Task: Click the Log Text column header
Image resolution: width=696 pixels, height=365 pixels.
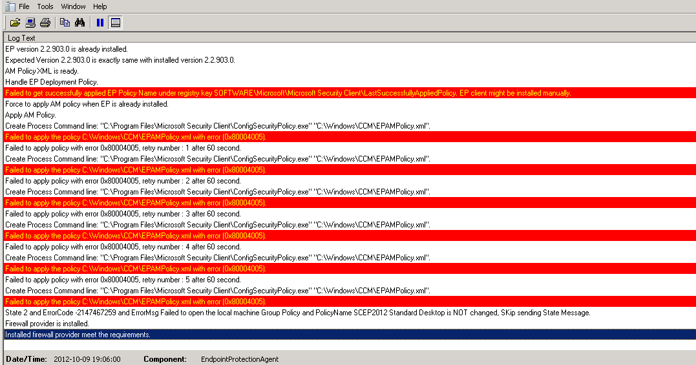Action: tap(350, 37)
